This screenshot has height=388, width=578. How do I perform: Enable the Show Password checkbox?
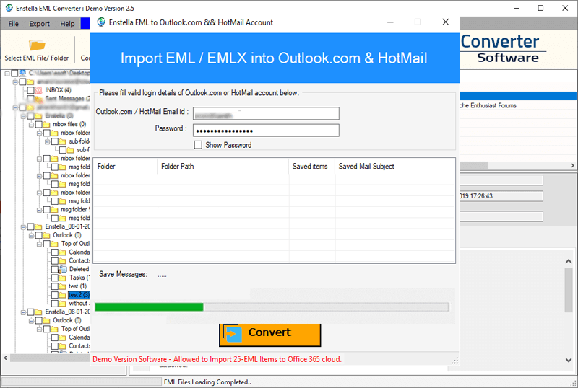[198, 145]
